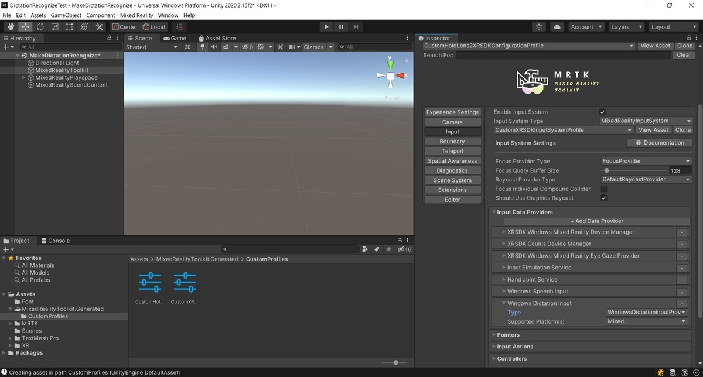Lock the Hierarchy panel
This screenshot has width=703, height=377.
click(110, 38)
